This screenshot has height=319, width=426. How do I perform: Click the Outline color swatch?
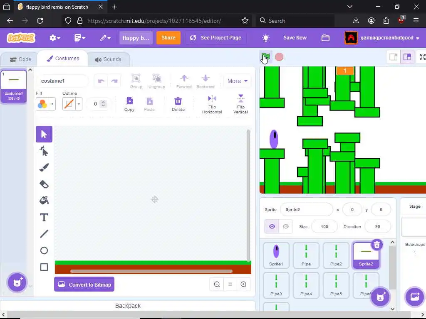(69, 104)
